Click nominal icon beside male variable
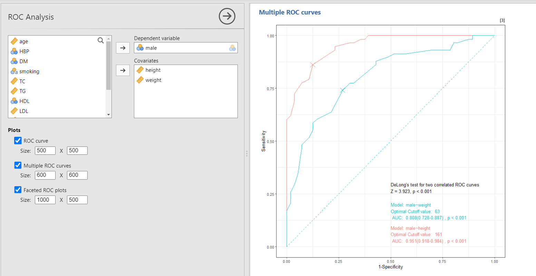Viewport: 536px width, 276px height. pyautogui.click(x=140, y=48)
